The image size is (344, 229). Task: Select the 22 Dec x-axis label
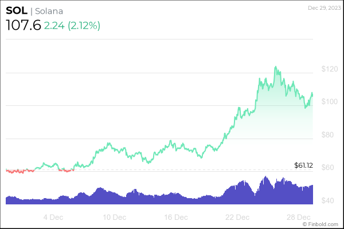[237, 217]
